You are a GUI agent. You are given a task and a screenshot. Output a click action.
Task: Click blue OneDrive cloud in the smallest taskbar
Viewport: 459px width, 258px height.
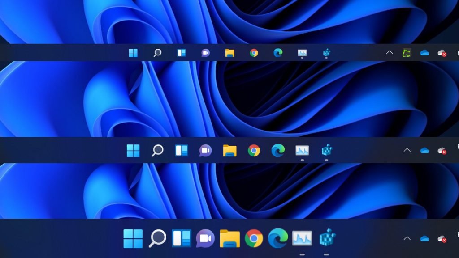(424, 53)
